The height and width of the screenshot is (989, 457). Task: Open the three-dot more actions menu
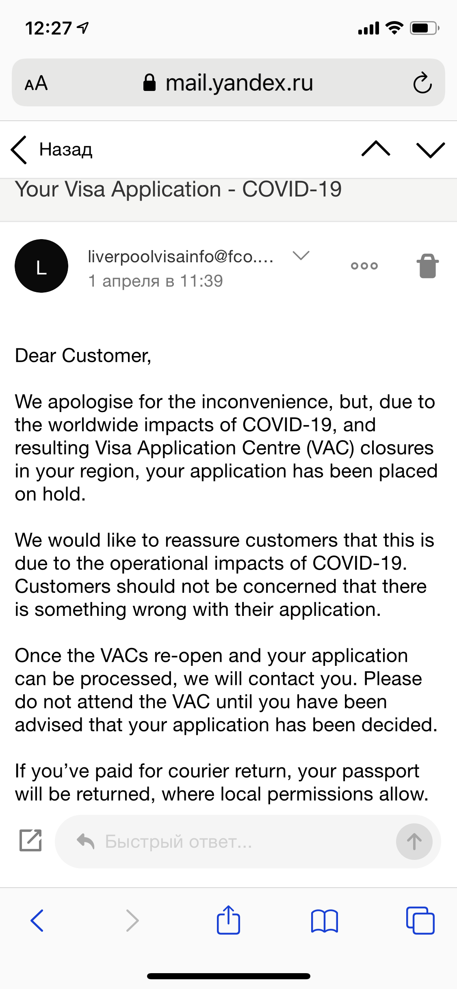364,266
